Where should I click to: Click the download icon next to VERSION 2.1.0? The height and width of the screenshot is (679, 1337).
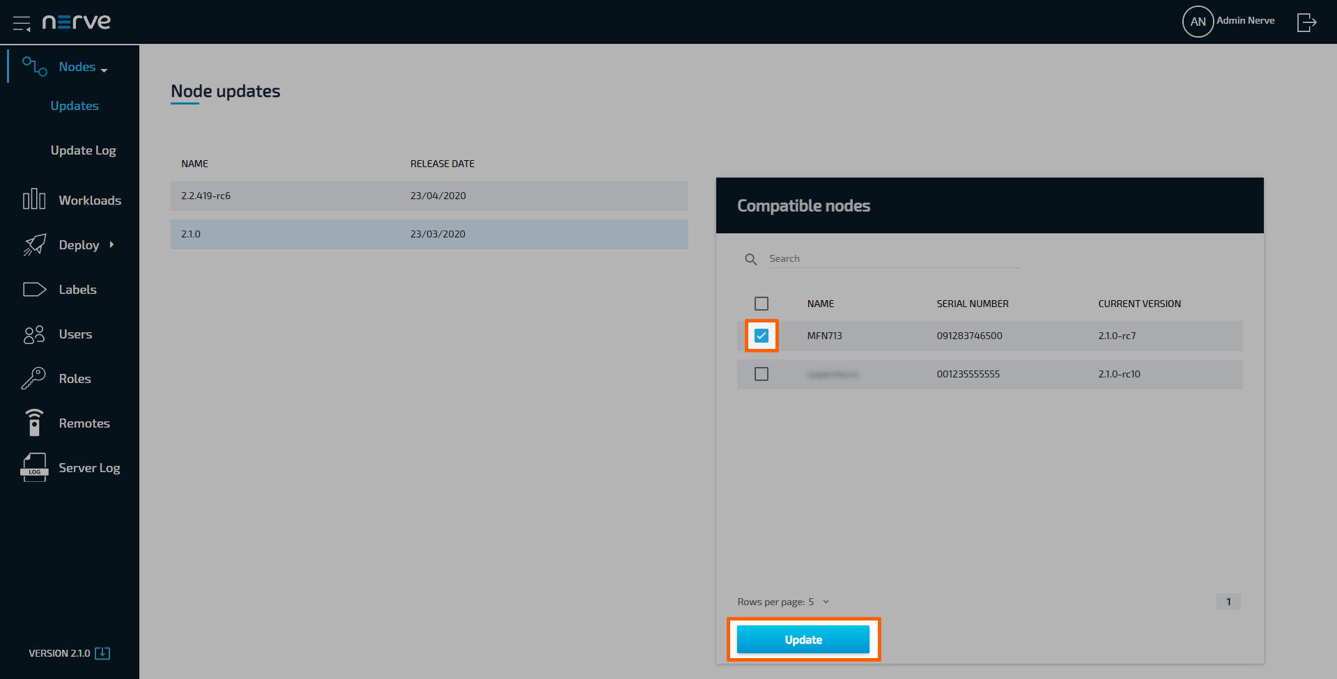click(x=102, y=653)
